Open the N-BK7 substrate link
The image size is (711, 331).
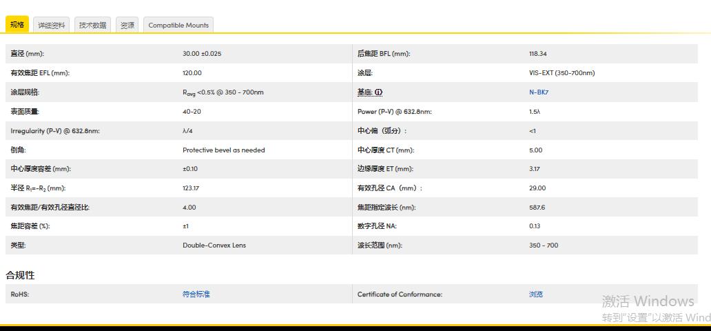[x=539, y=92]
